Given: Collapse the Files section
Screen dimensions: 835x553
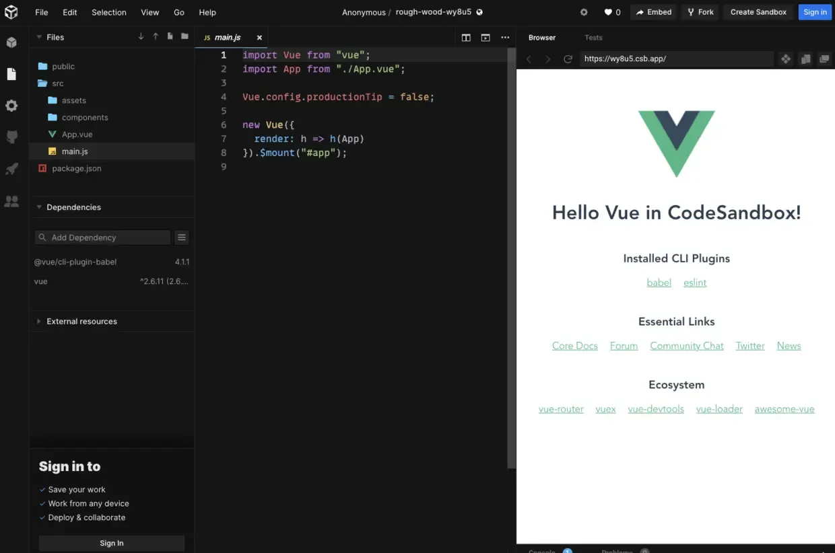Looking at the screenshot, I should tap(40, 38).
